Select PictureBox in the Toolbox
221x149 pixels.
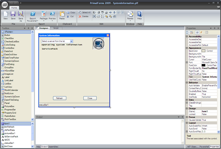click(x=9, y=106)
